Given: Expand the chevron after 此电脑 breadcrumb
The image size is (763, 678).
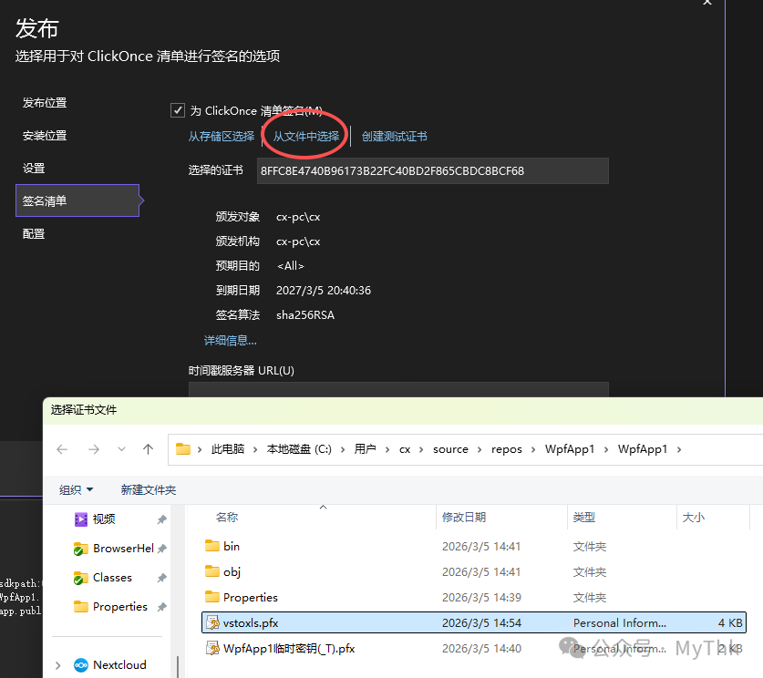Looking at the screenshot, I should tap(255, 449).
